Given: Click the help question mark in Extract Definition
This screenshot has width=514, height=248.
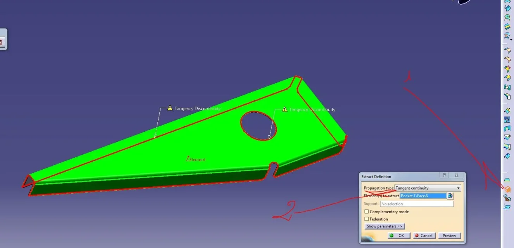Looking at the screenshot, I should click(444, 176).
